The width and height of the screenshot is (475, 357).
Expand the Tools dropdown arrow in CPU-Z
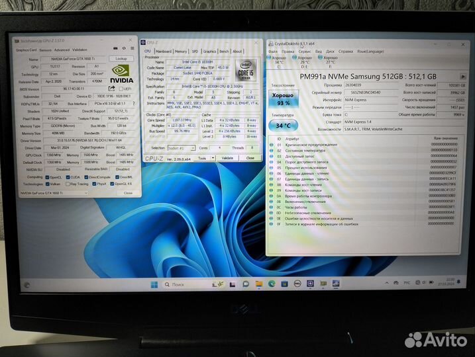tap(213, 158)
